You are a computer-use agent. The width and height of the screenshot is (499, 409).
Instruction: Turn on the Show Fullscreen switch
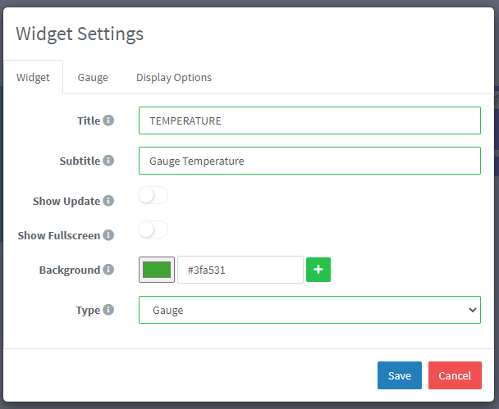coord(153,230)
